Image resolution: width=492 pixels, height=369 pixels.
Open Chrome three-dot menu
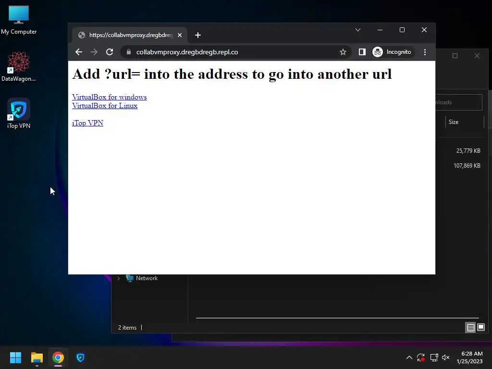[425, 52]
